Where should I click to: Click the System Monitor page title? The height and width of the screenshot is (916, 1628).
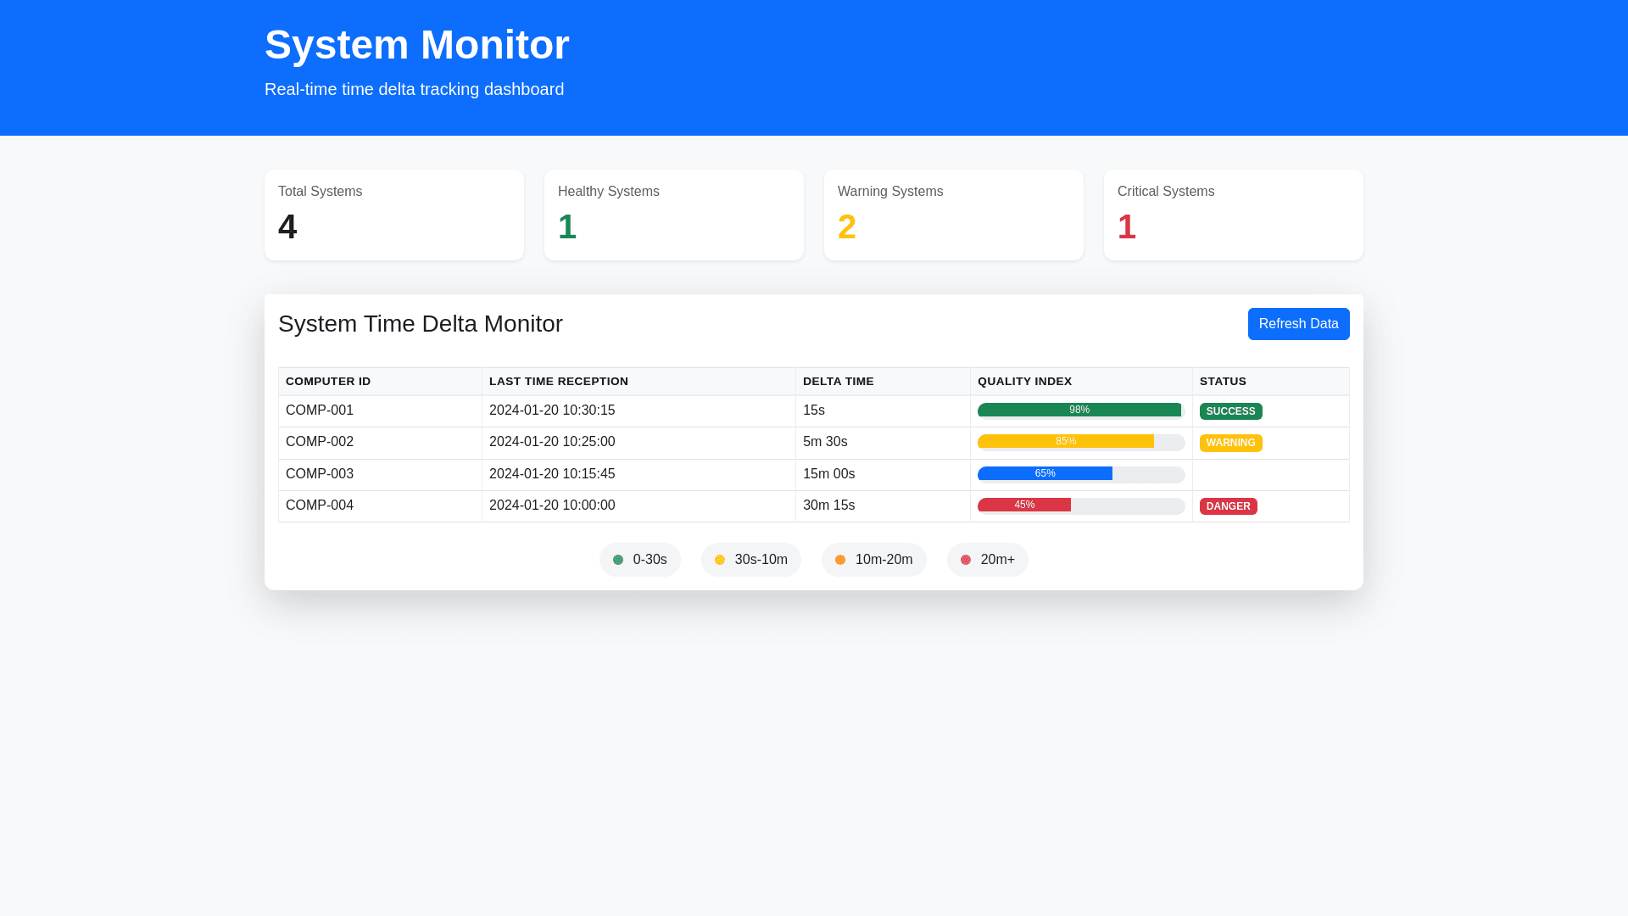pyautogui.click(x=416, y=45)
